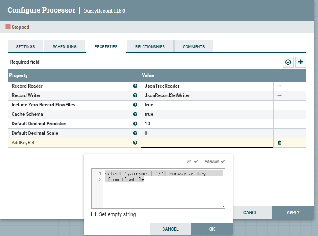Confirm the SQL value with OK
The width and height of the screenshot is (318, 236).
[x=212, y=229]
